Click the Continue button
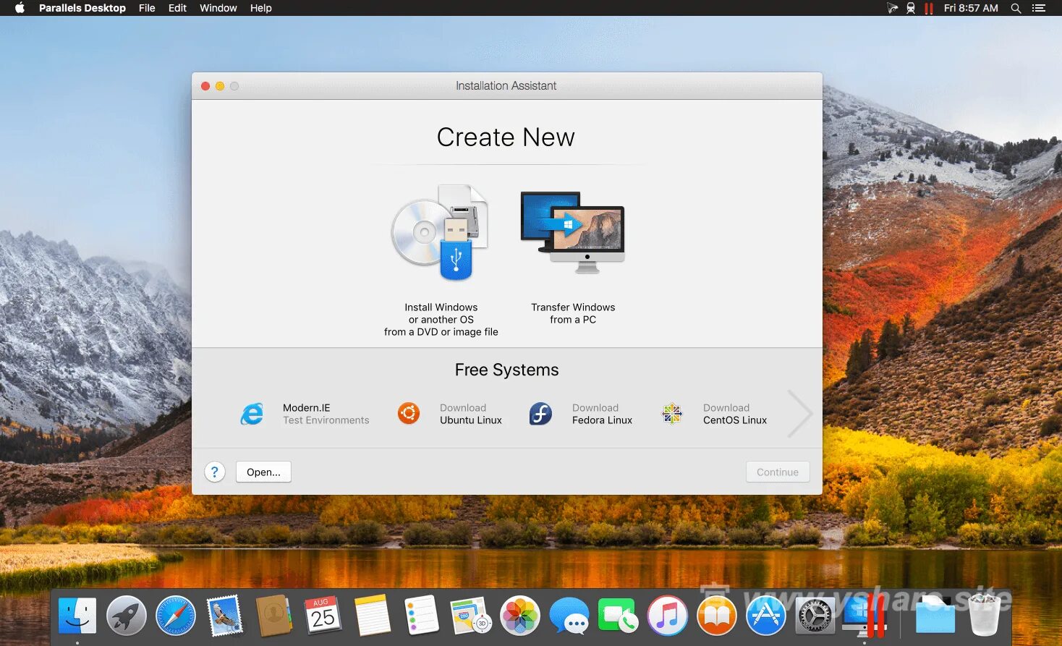The image size is (1062, 646). coord(777,472)
